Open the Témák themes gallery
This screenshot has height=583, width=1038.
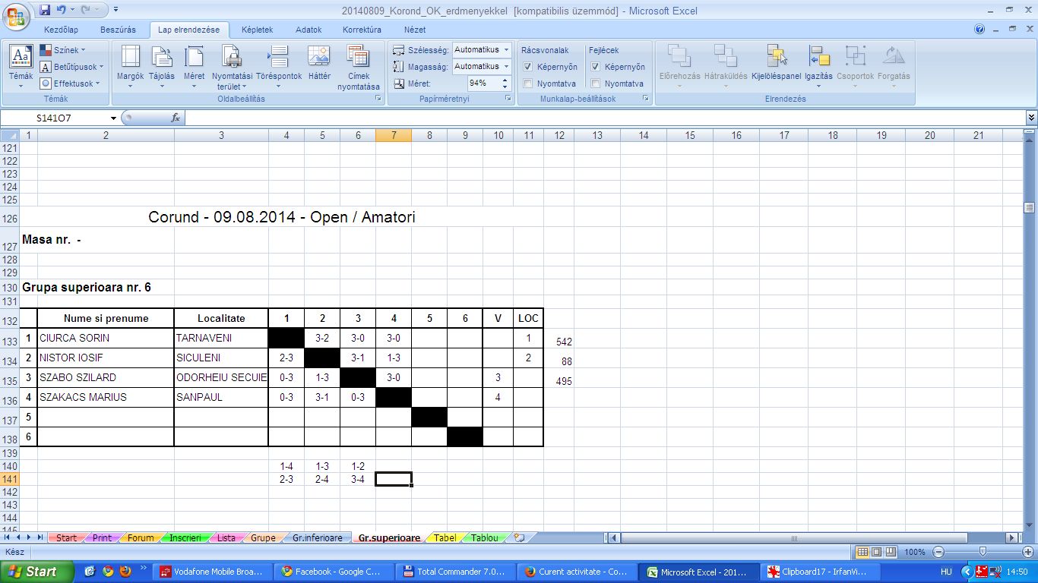pyautogui.click(x=21, y=66)
